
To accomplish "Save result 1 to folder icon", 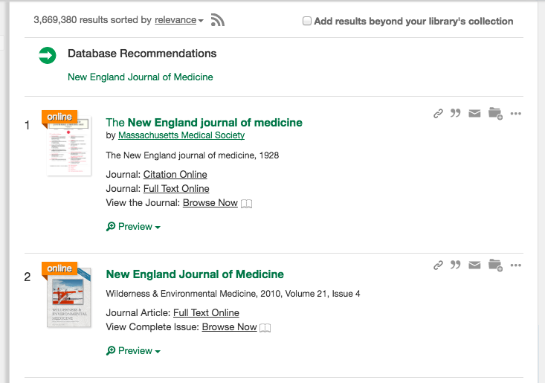I will click(x=495, y=114).
